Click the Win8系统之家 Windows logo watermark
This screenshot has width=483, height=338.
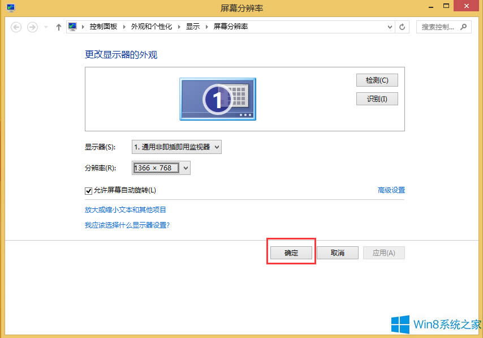click(400, 324)
